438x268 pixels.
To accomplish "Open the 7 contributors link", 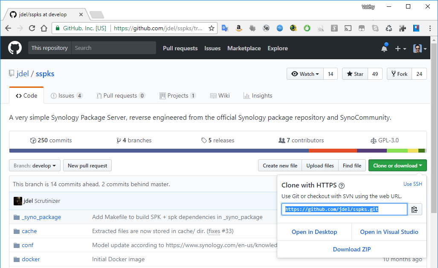I will click(x=301, y=141).
